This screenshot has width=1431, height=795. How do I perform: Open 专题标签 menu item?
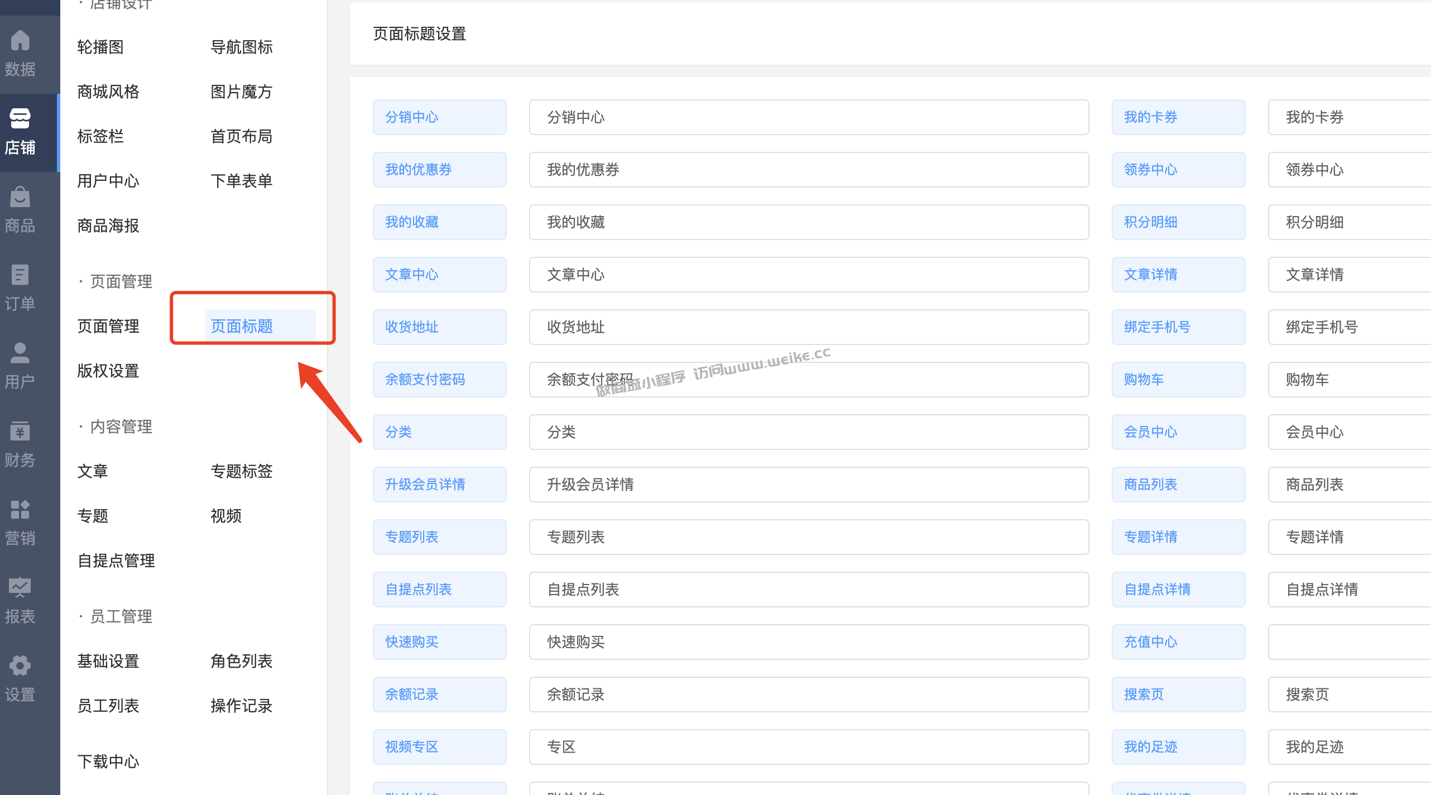pyautogui.click(x=242, y=471)
